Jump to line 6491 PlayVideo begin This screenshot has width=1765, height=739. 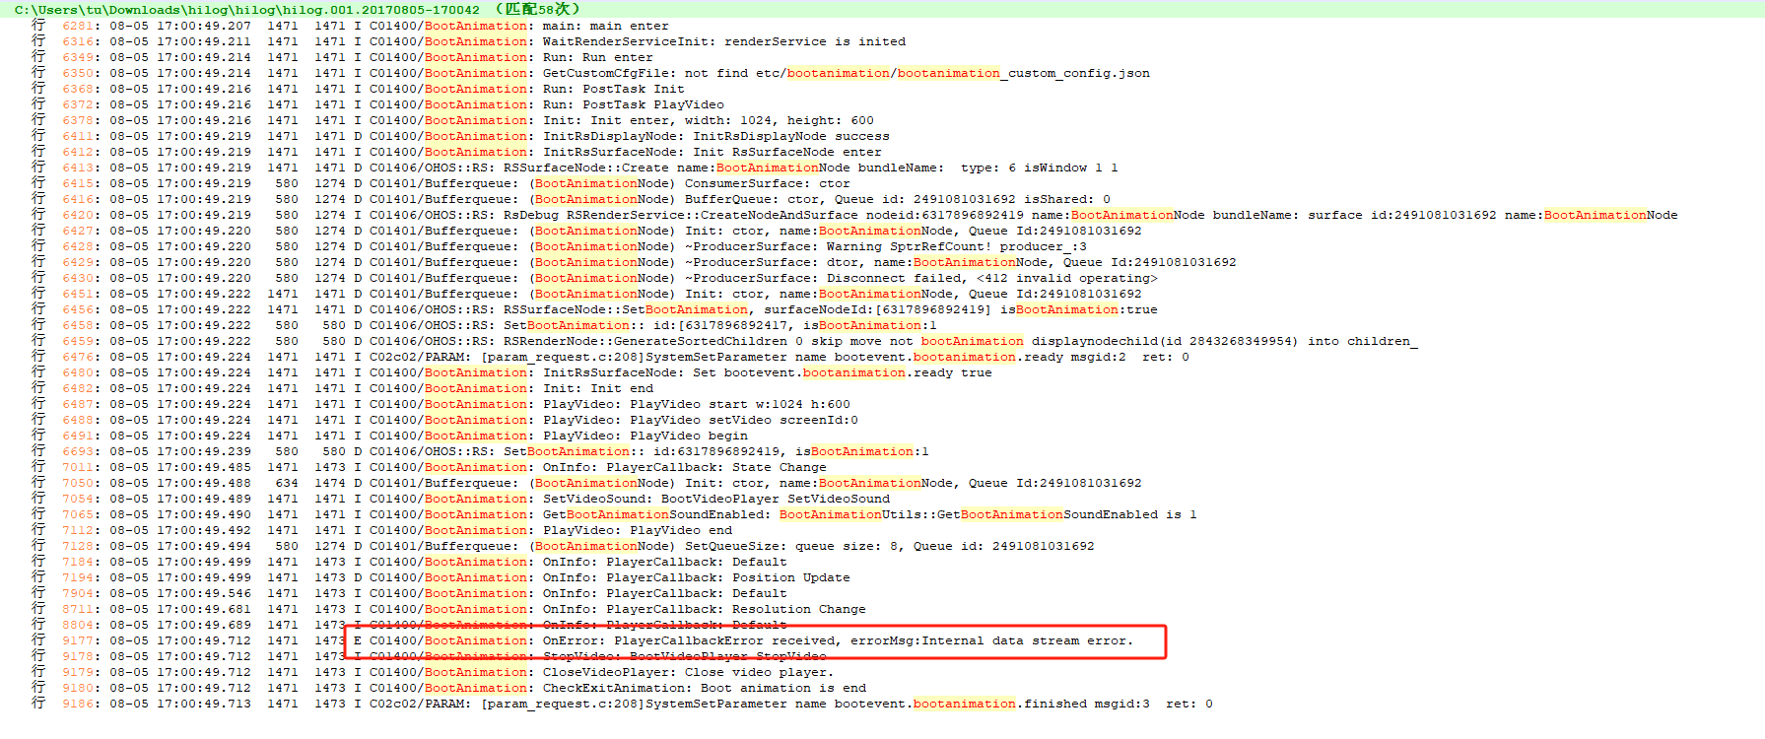(389, 436)
